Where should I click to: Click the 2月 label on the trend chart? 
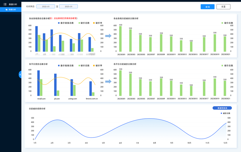click(52, 143)
